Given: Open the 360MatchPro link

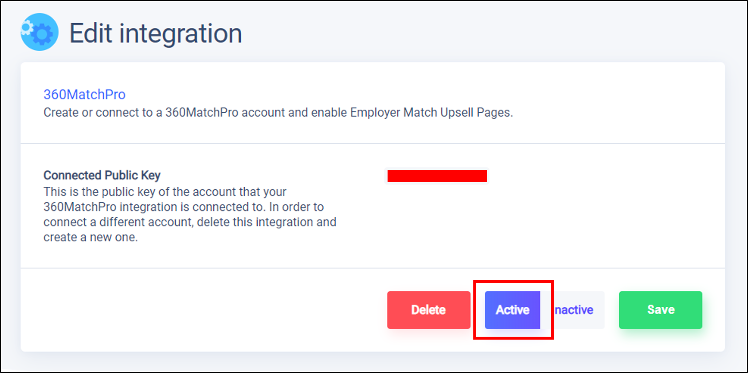Looking at the screenshot, I should [x=84, y=94].
